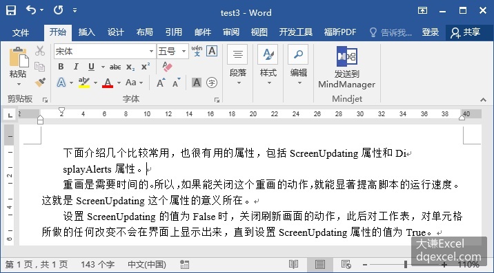Apply text effects with the blue A icon

[x=61, y=83]
